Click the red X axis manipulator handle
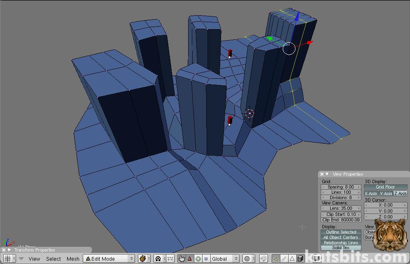Image resolution: width=410 pixels, height=264 pixels. coord(310,42)
